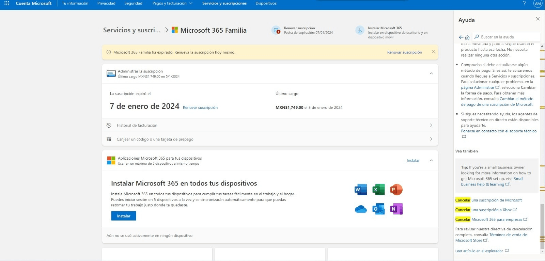545x261 pixels.
Task: Click Canjear un código o una tarjeta de prepago
Action: click(155, 139)
